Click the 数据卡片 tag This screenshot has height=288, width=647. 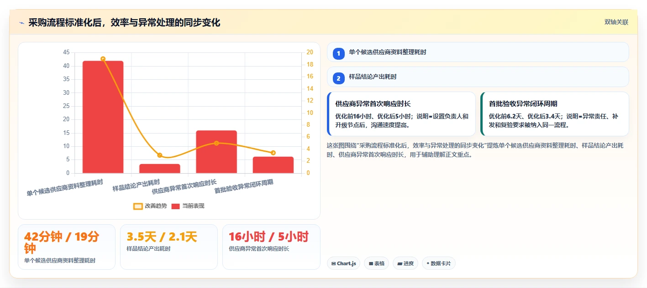tap(439, 263)
